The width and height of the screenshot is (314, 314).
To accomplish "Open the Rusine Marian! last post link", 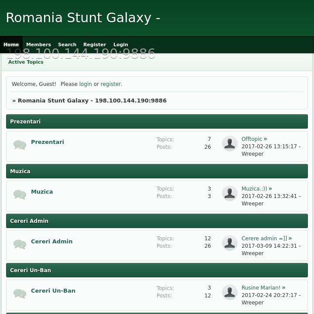I will [261, 288].
